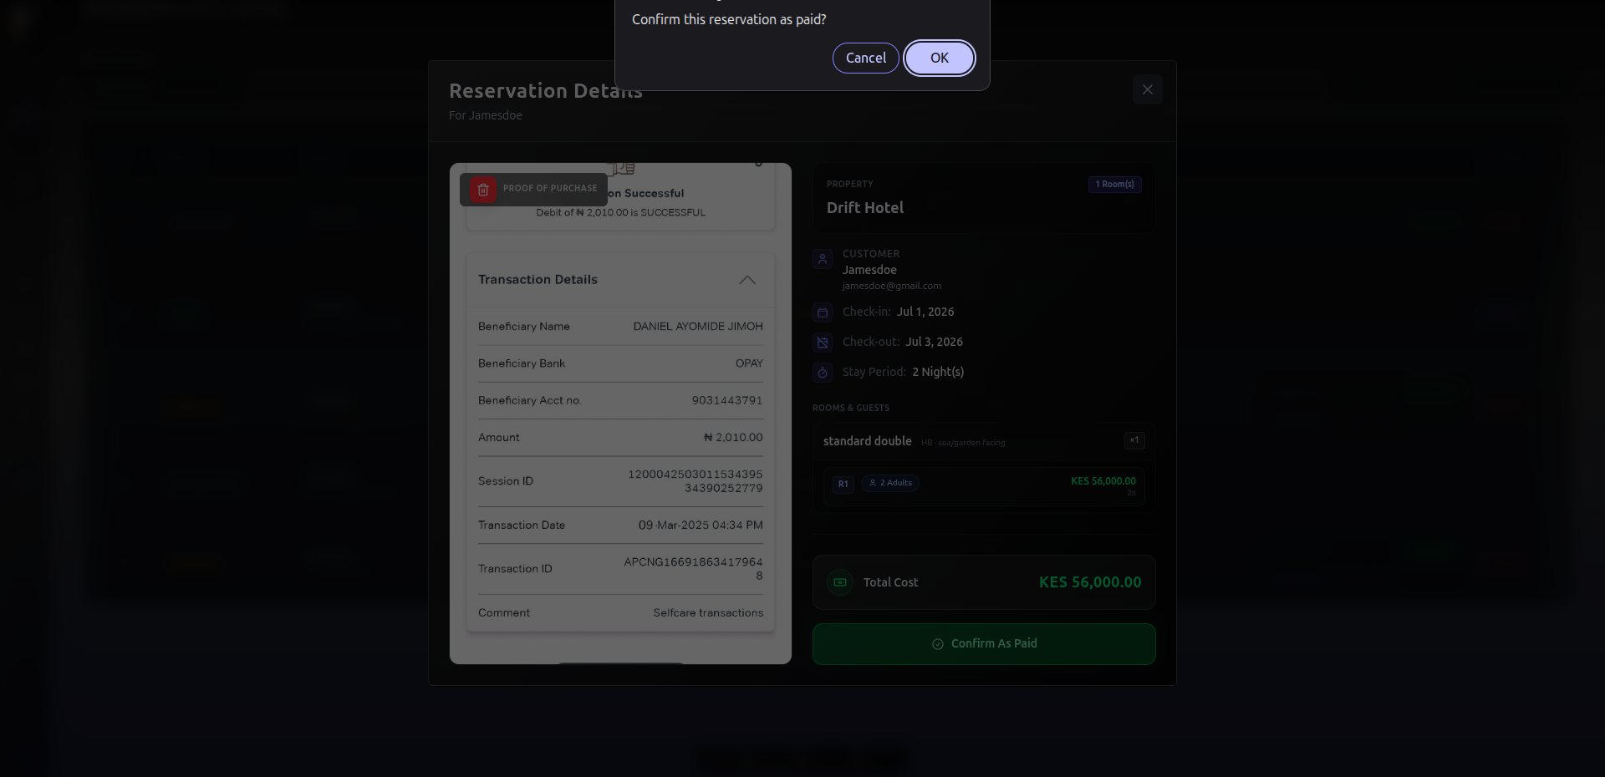Image resolution: width=1605 pixels, height=777 pixels.
Task: Collapse the Transaction Details section
Action: (x=747, y=280)
